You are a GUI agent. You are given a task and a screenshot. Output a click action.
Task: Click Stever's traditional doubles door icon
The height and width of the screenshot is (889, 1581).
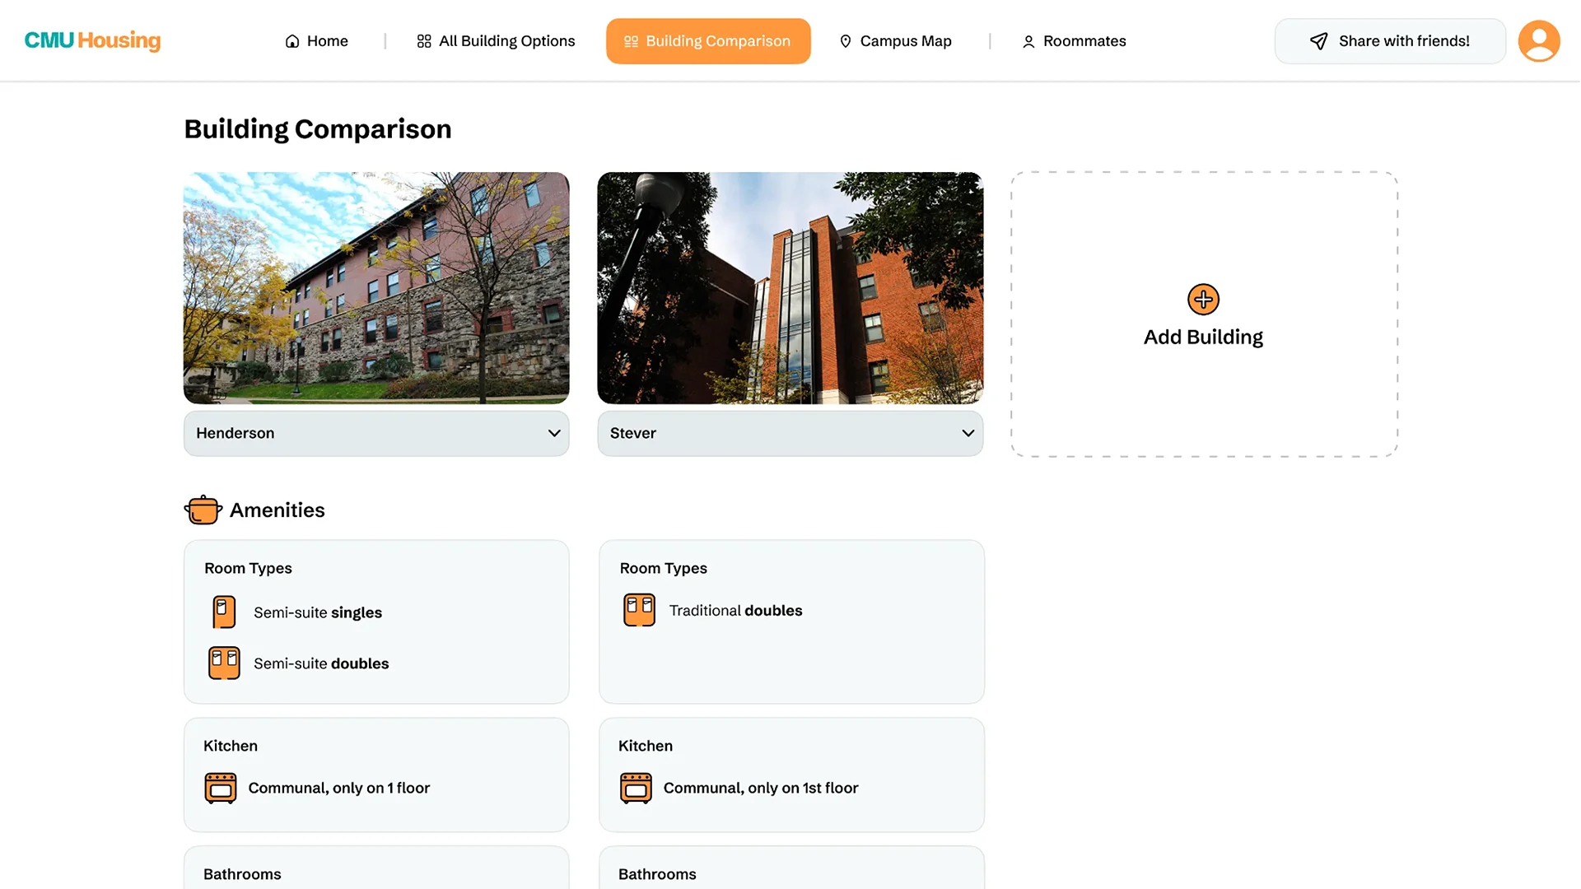639,610
